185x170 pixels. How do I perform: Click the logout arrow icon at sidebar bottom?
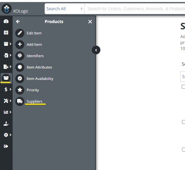click(x=6, y=146)
